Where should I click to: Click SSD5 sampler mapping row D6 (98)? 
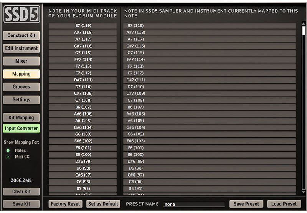point(210,168)
